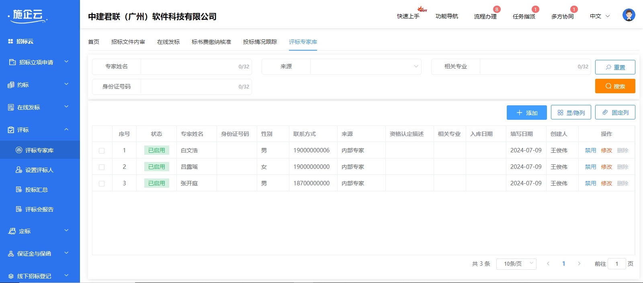Viewport: 643px width, 283px height.
Task: Click the user avatar icon
Action: pyautogui.click(x=629, y=15)
